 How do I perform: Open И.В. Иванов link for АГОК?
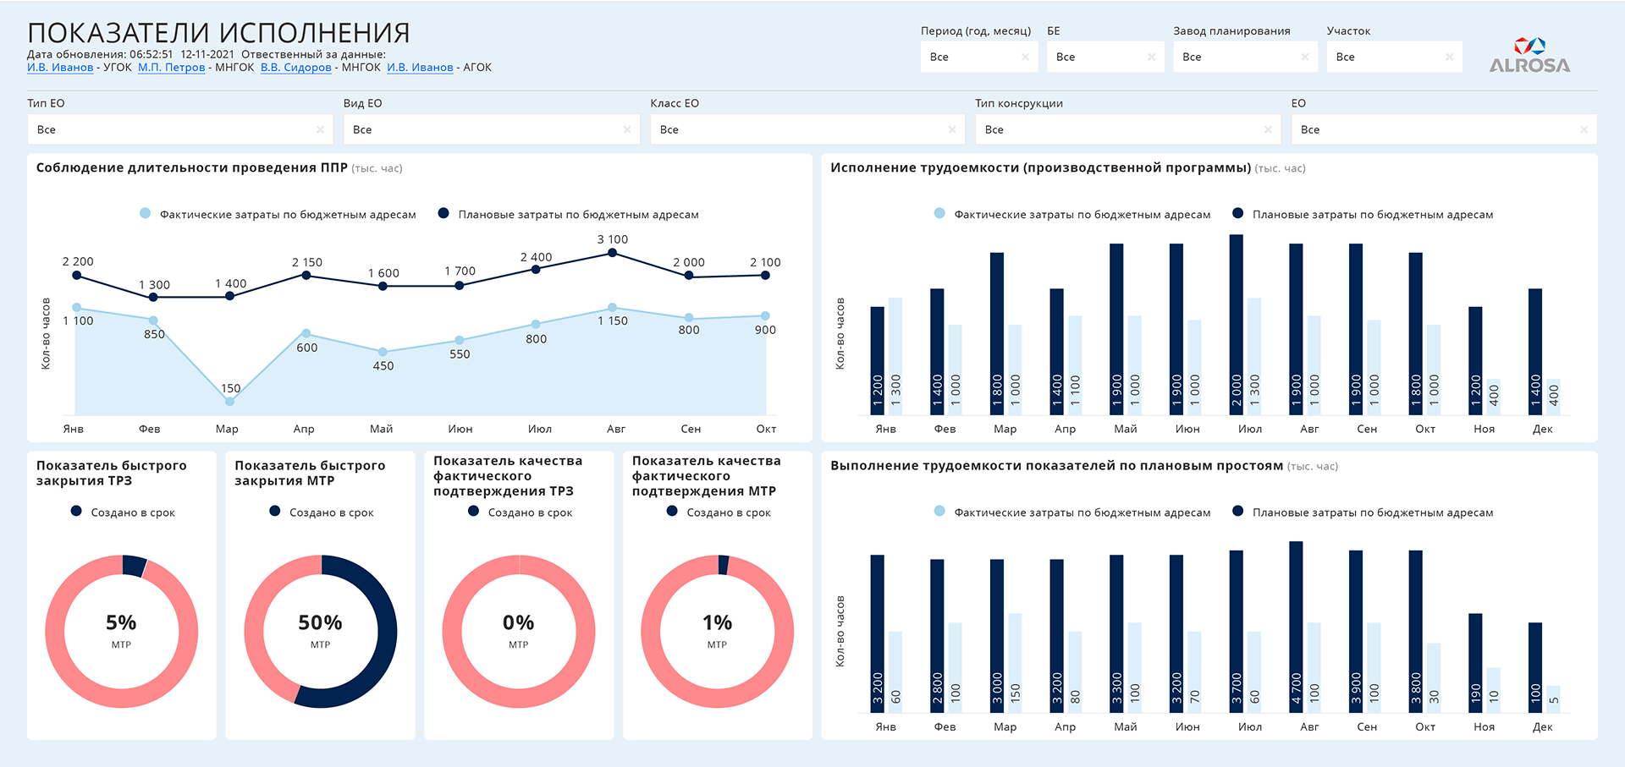pyautogui.click(x=420, y=68)
